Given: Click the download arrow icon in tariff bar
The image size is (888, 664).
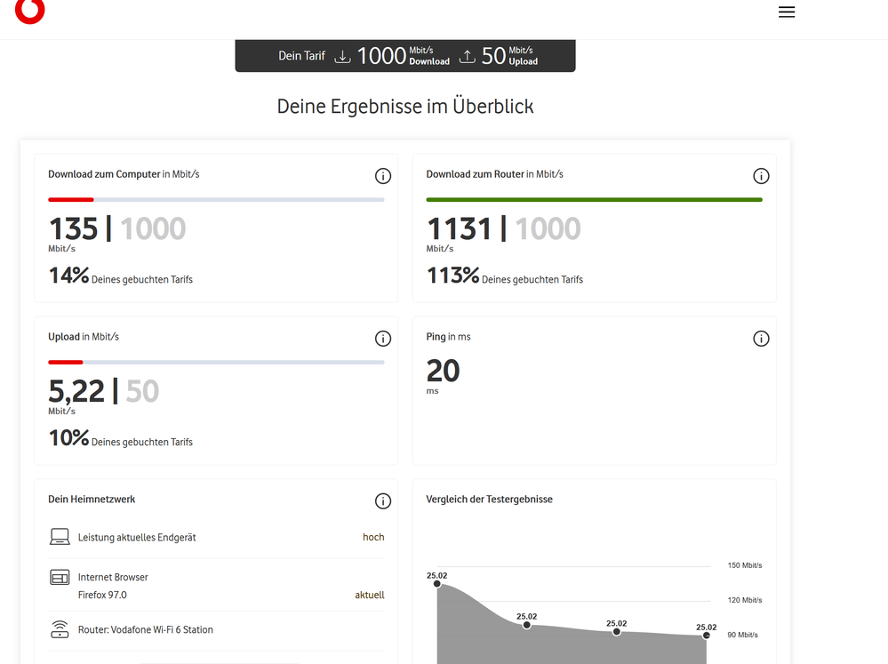Looking at the screenshot, I should [x=342, y=56].
